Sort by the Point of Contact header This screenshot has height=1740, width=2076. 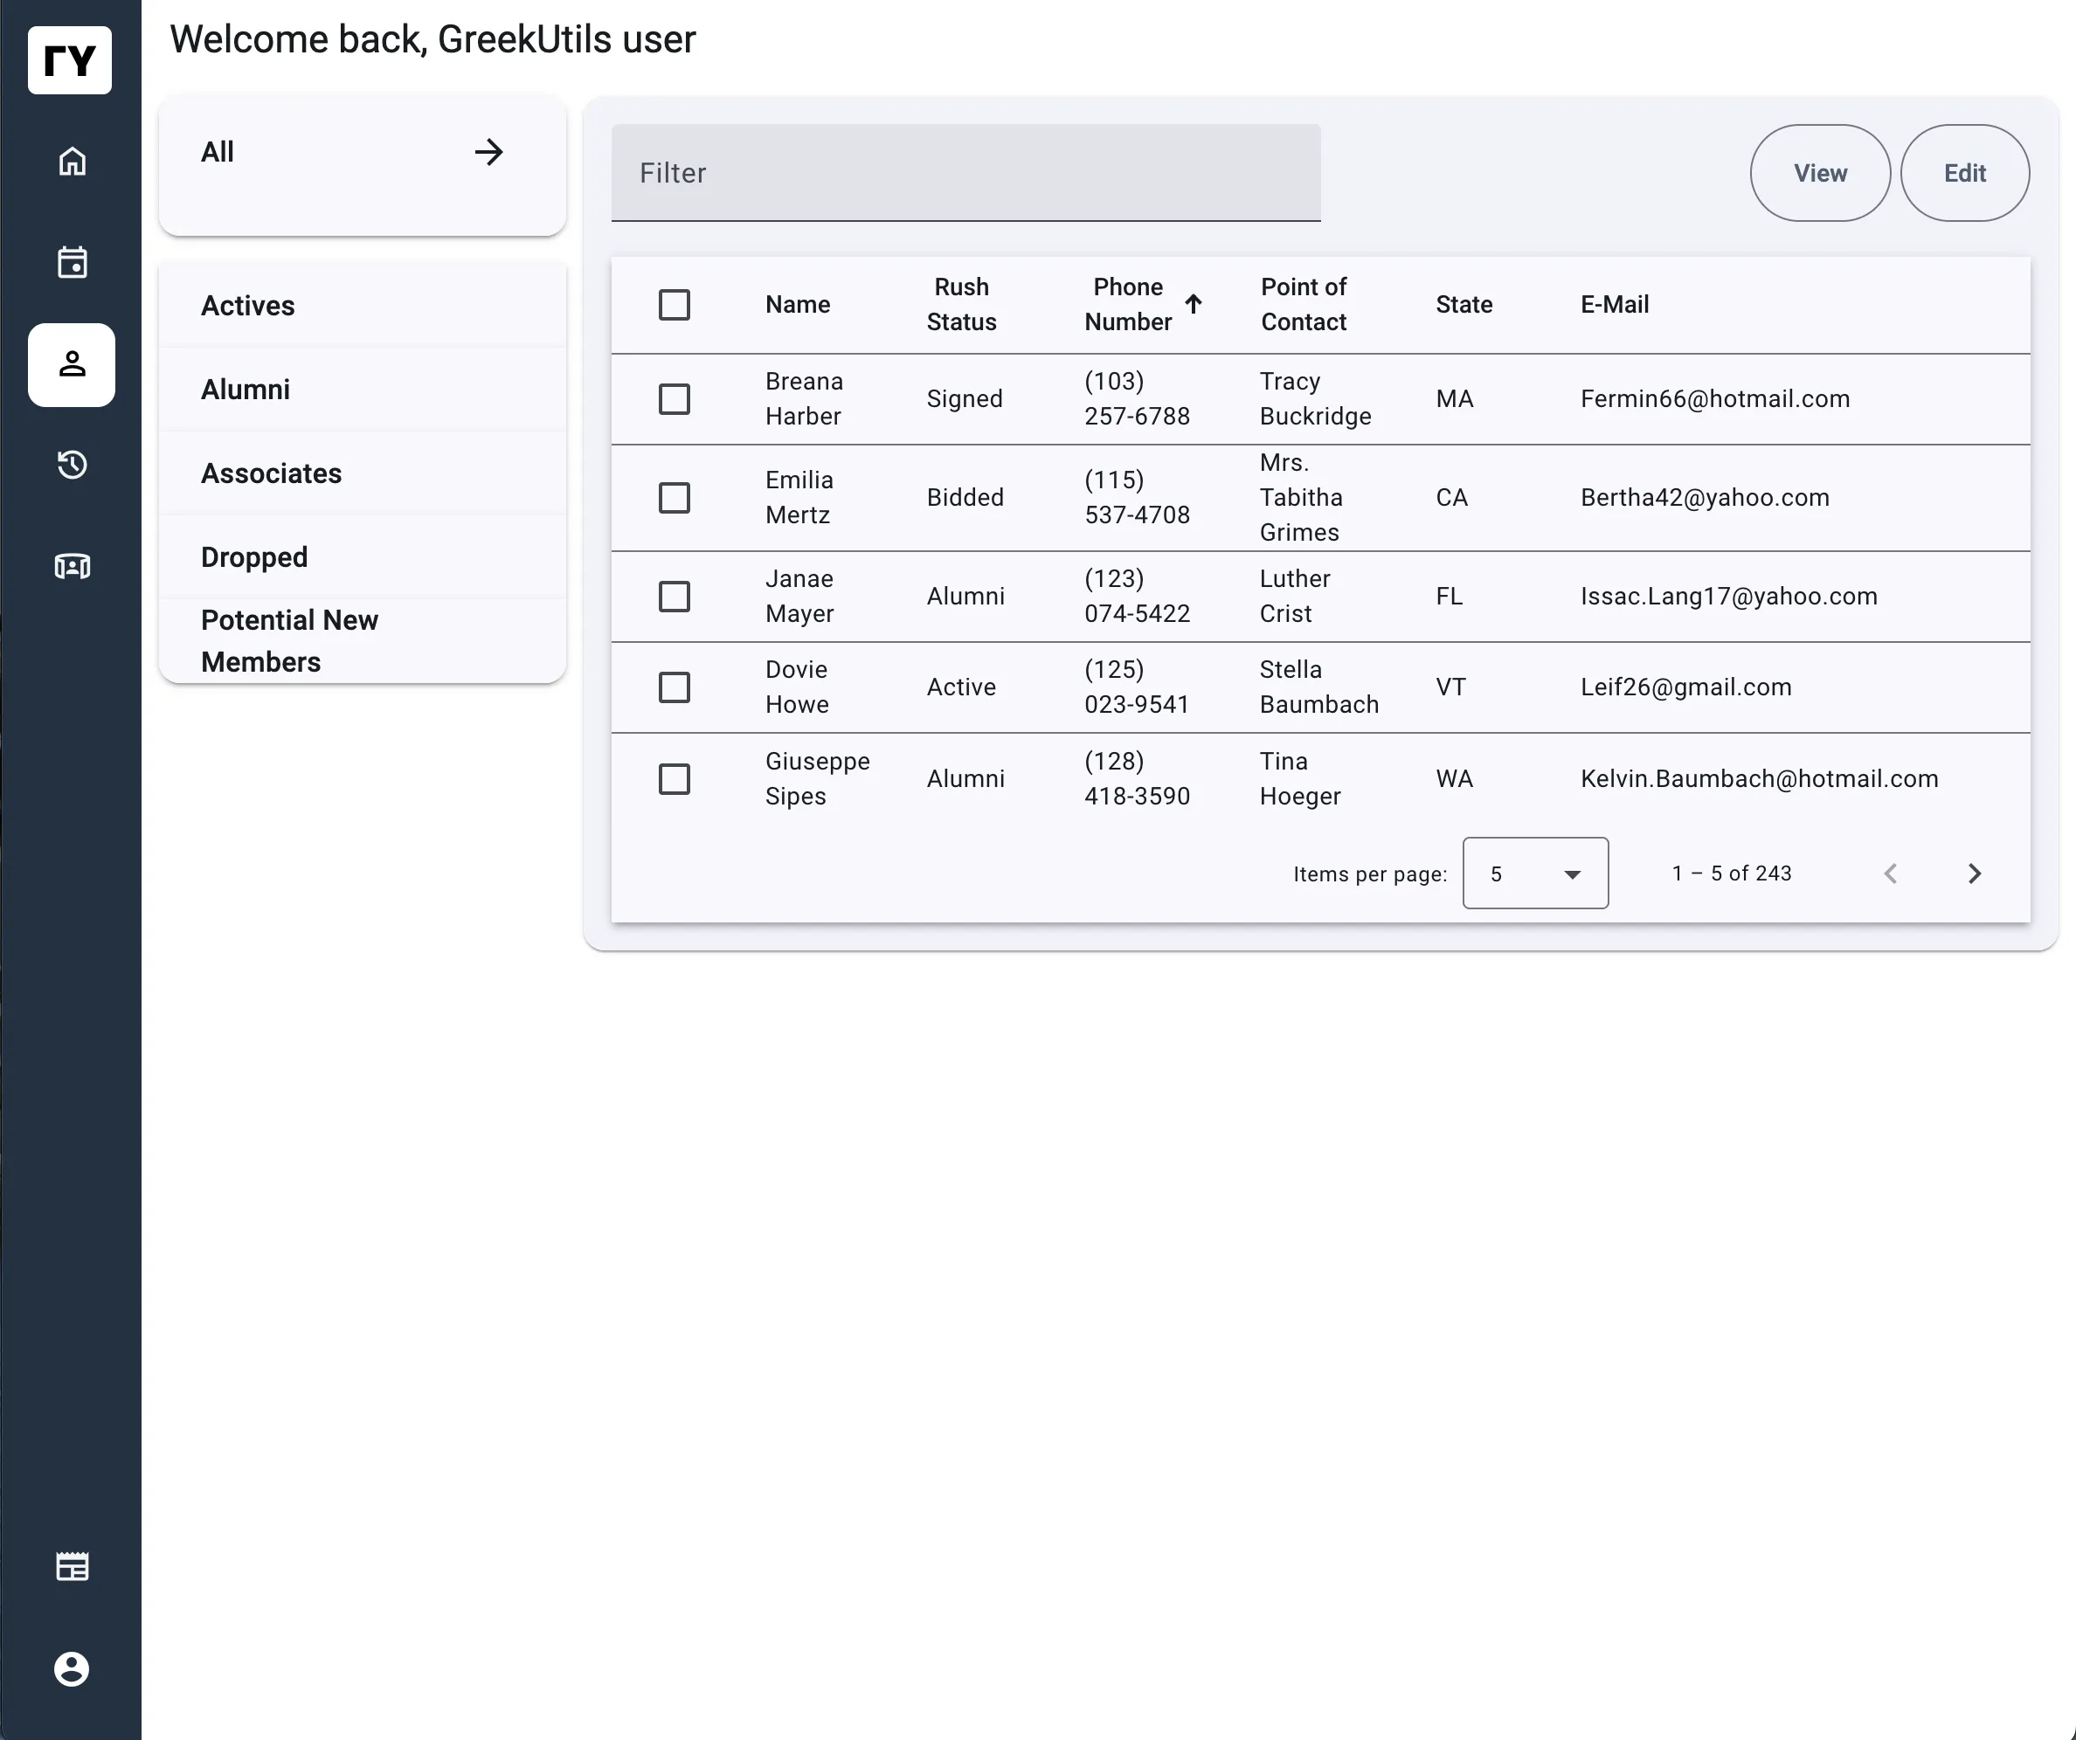point(1303,304)
